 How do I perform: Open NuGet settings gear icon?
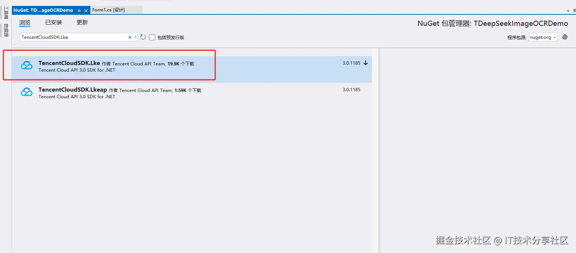click(x=565, y=37)
